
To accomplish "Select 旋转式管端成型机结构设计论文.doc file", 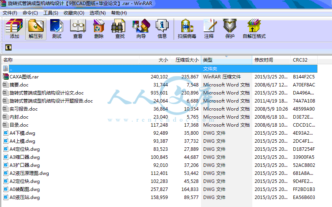I will click(x=47, y=93).
